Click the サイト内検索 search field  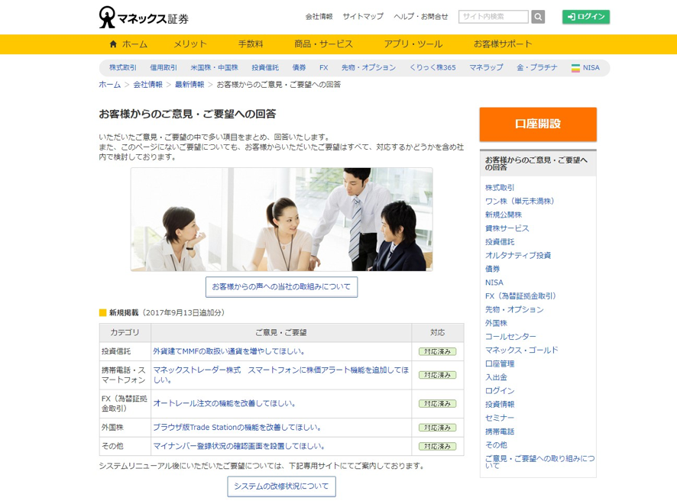[x=494, y=17]
